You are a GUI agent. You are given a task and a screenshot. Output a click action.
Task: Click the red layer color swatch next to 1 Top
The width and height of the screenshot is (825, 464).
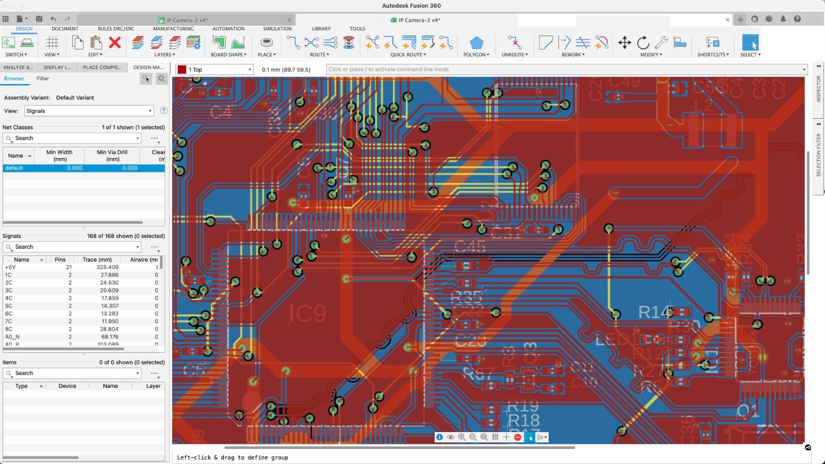[181, 69]
